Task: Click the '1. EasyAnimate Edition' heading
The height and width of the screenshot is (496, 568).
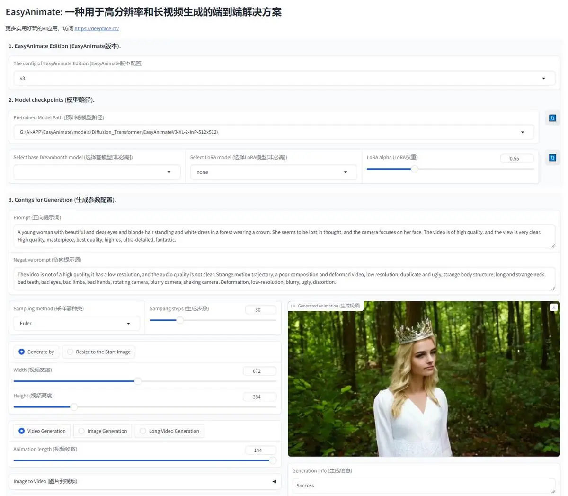Action: click(64, 46)
